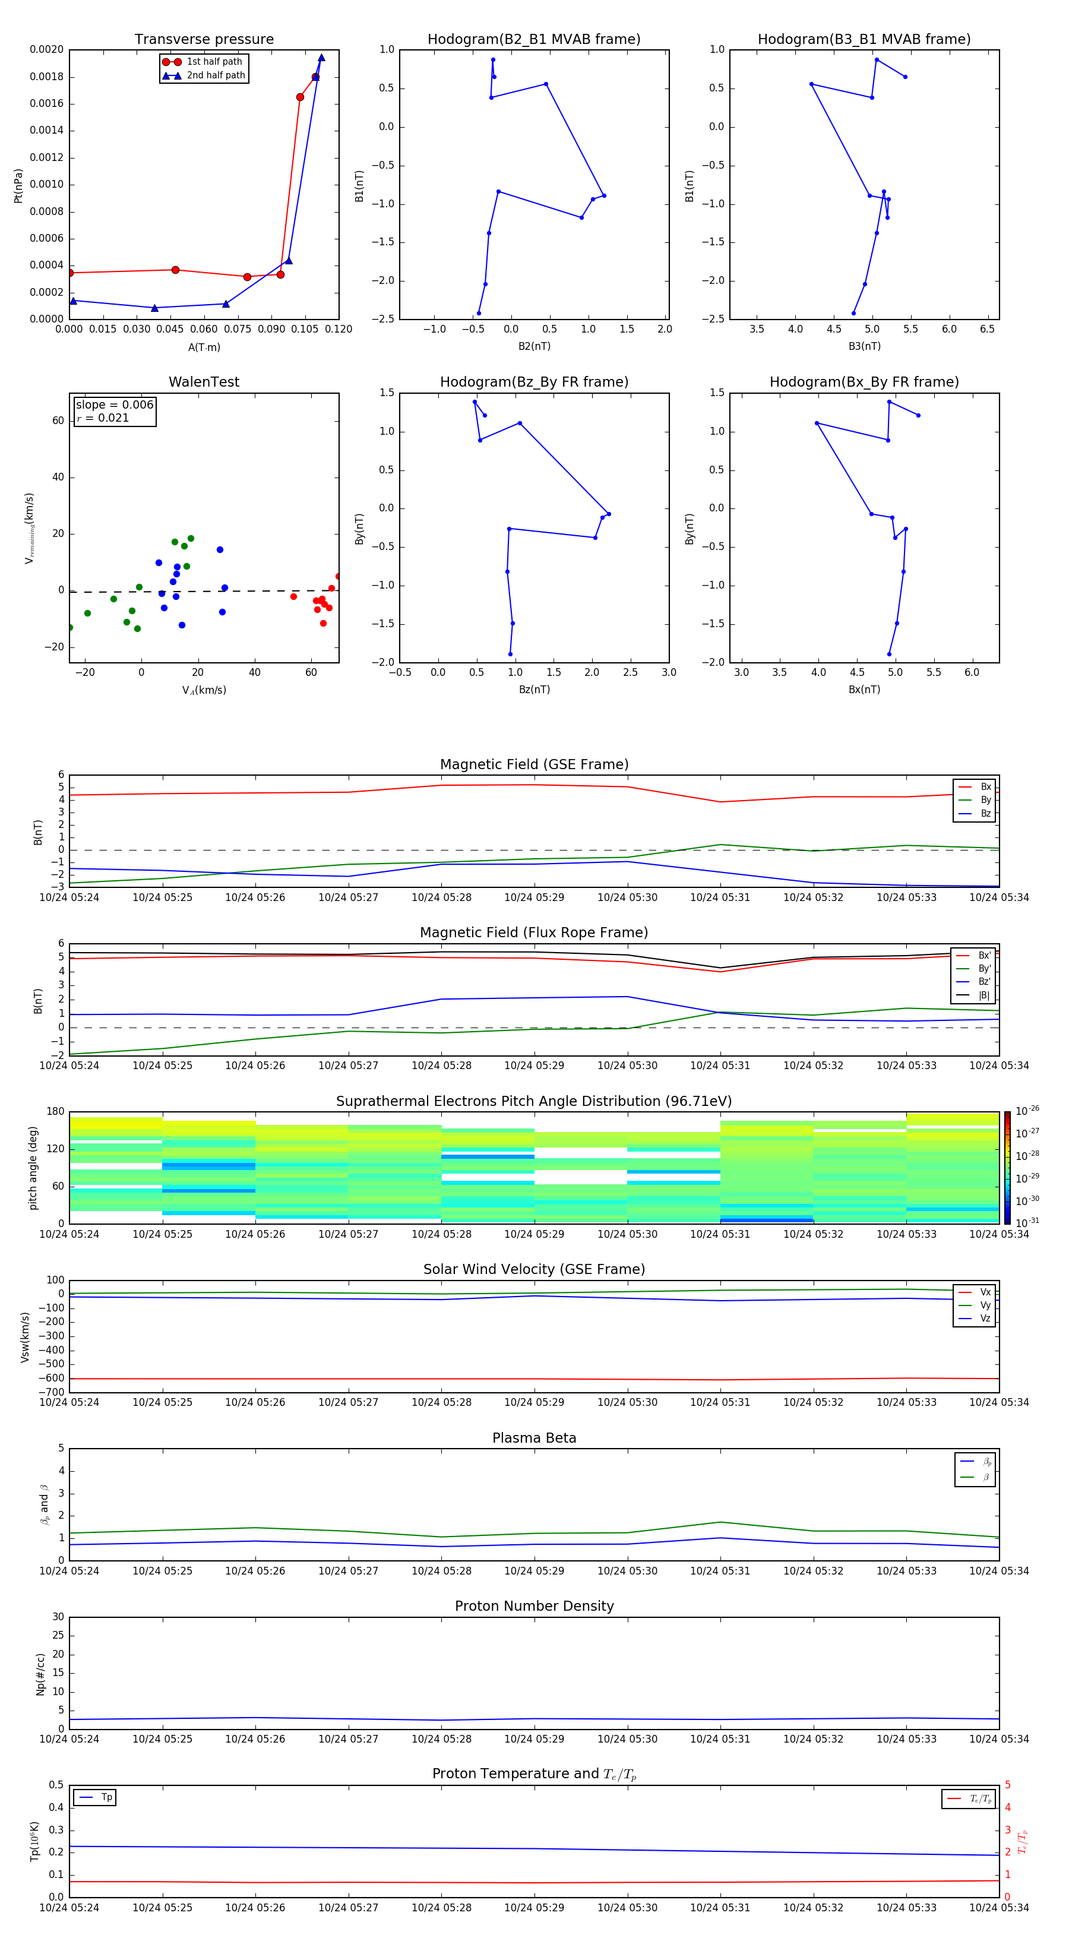Select the Vy legend entry in velocity plot
This screenshot has height=1960, width=1069.
(975, 1305)
